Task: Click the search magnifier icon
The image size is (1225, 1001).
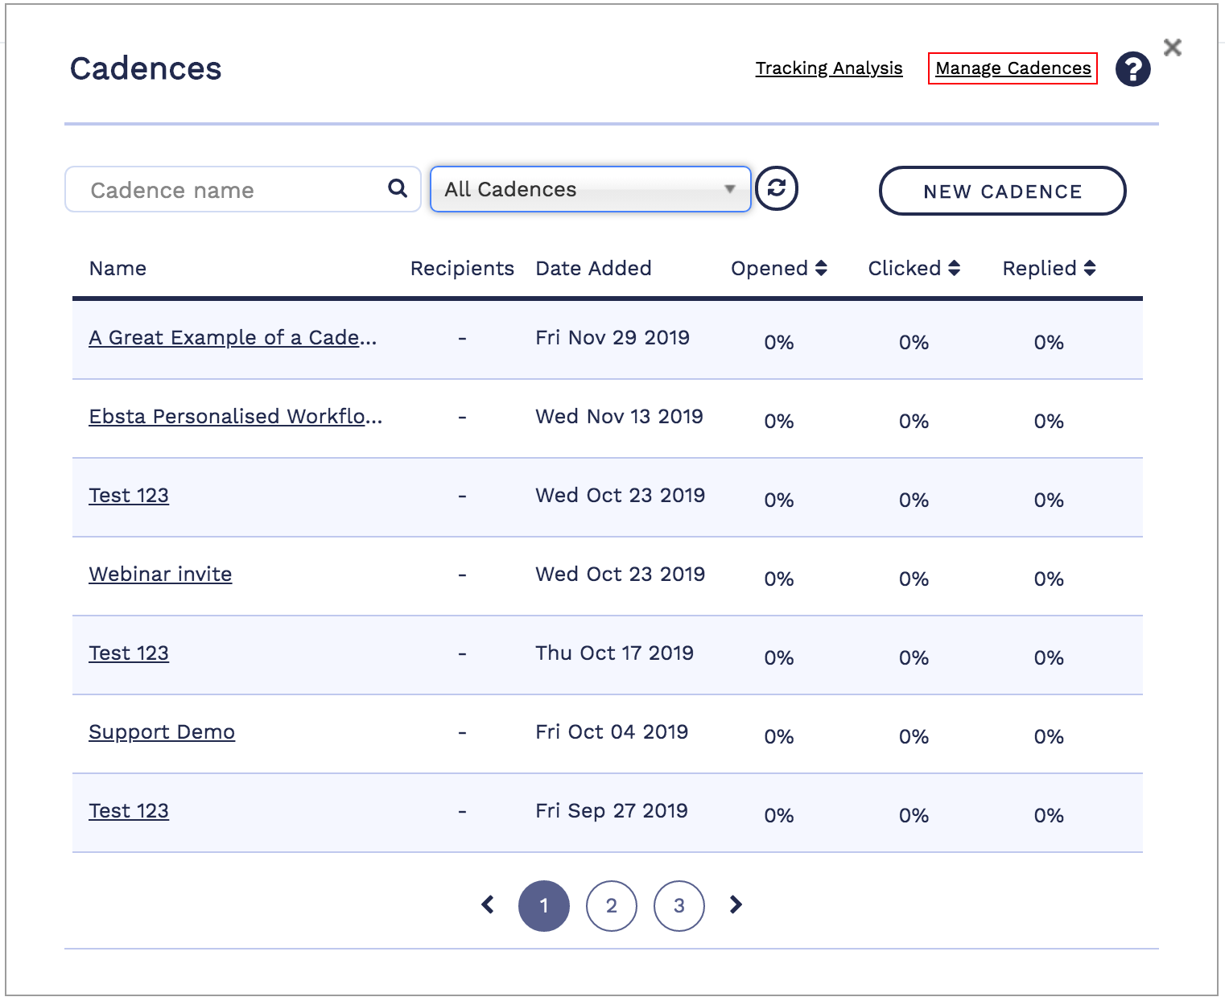Action: coord(398,188)
